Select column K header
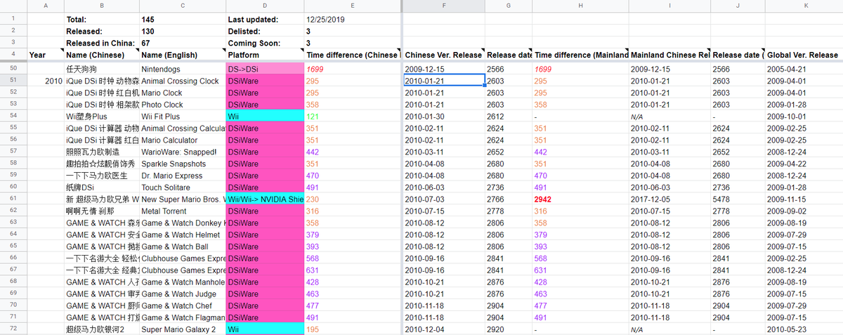 click(804, 6)
